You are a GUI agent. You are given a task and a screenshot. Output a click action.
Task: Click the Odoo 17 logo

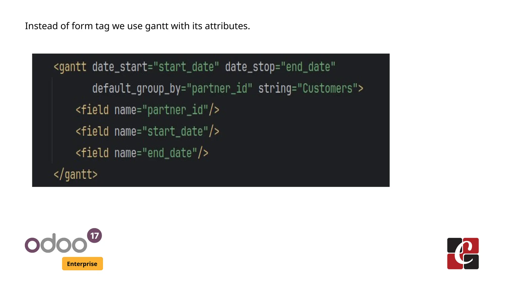click(63, 241)
